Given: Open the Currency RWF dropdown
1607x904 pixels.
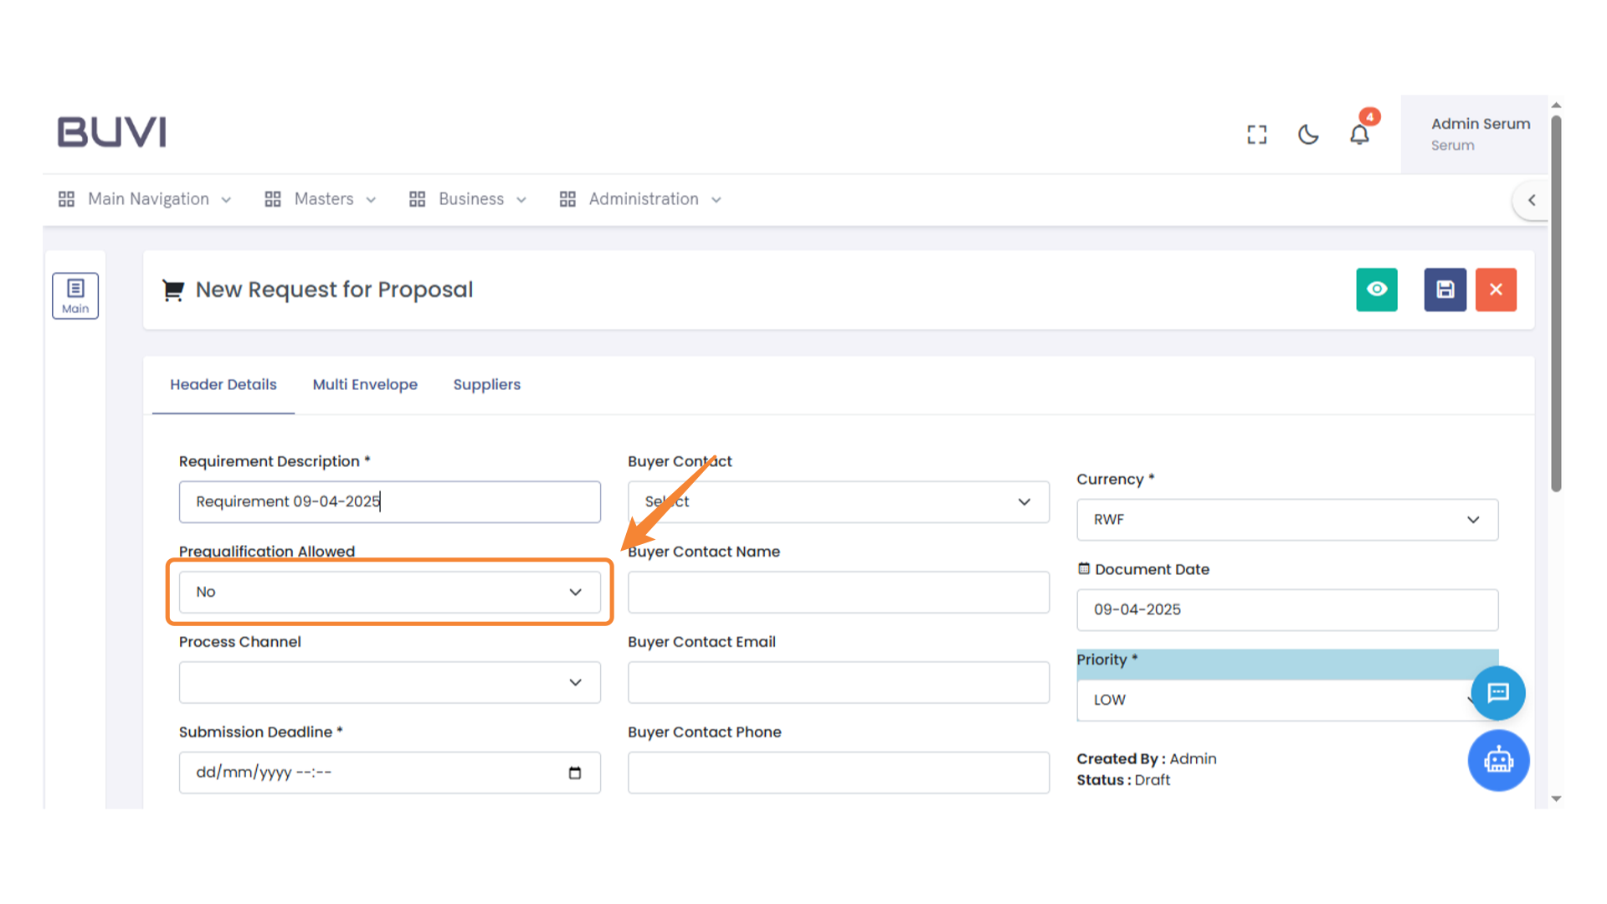Looking at the screenshot, I should [x=1286, y=520].
